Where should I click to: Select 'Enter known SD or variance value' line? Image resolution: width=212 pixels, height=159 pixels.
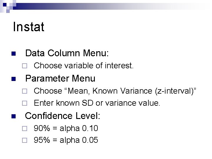click(97, 103)
